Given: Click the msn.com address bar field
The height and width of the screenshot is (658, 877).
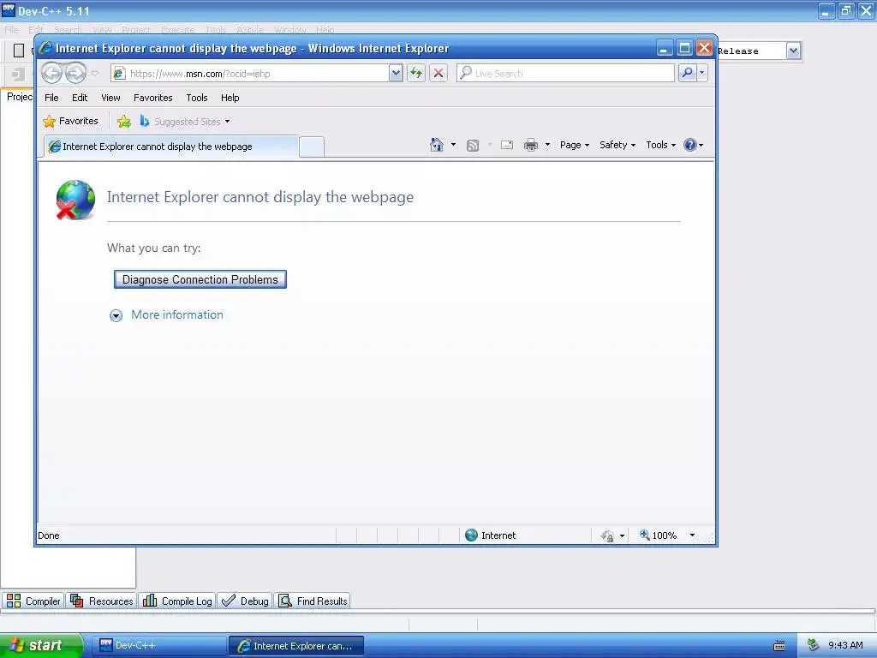Looking at the screenshot, I should click(x=257, y=74).
